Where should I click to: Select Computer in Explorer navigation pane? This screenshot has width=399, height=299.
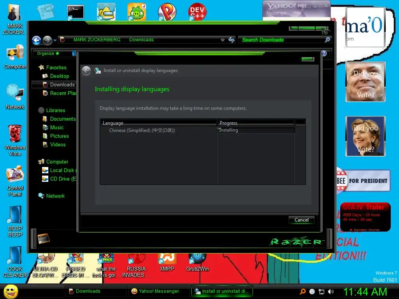(x=57, y=162)
